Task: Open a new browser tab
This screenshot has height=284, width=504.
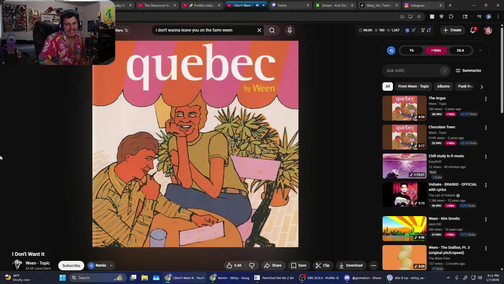Action: tap(450, 6)
